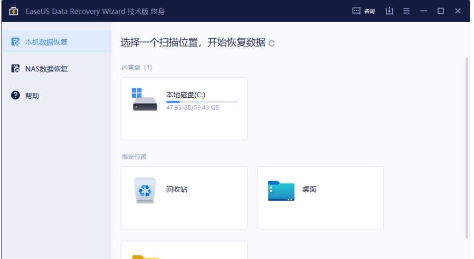Choose the 桌面 scan location text
Image resolution: width=474 pixels, height=259 pixels.
point(309,189)
